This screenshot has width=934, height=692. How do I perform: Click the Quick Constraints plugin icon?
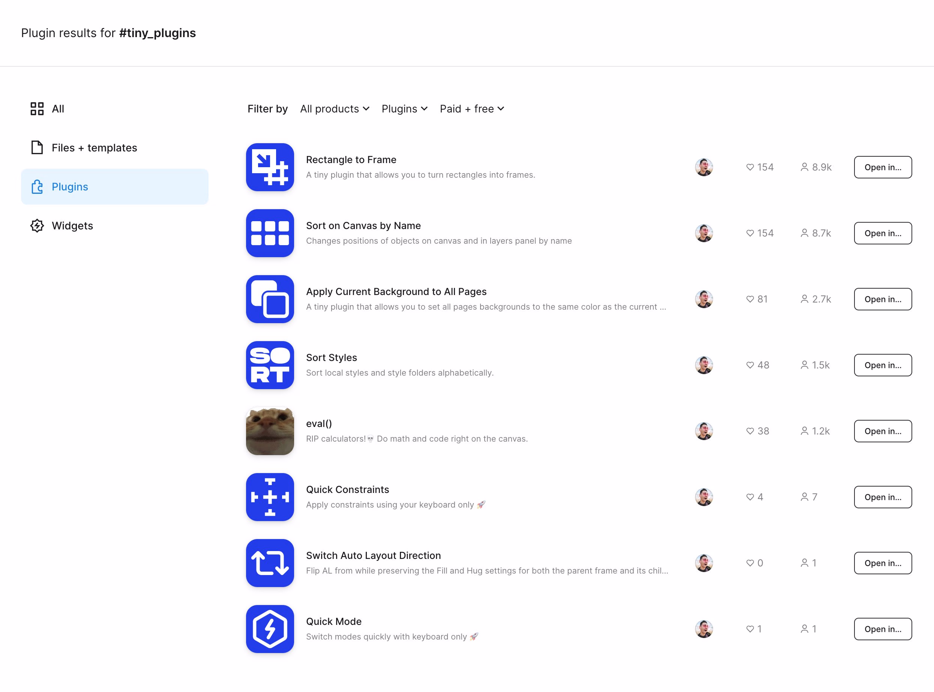[x=270, y=497]
